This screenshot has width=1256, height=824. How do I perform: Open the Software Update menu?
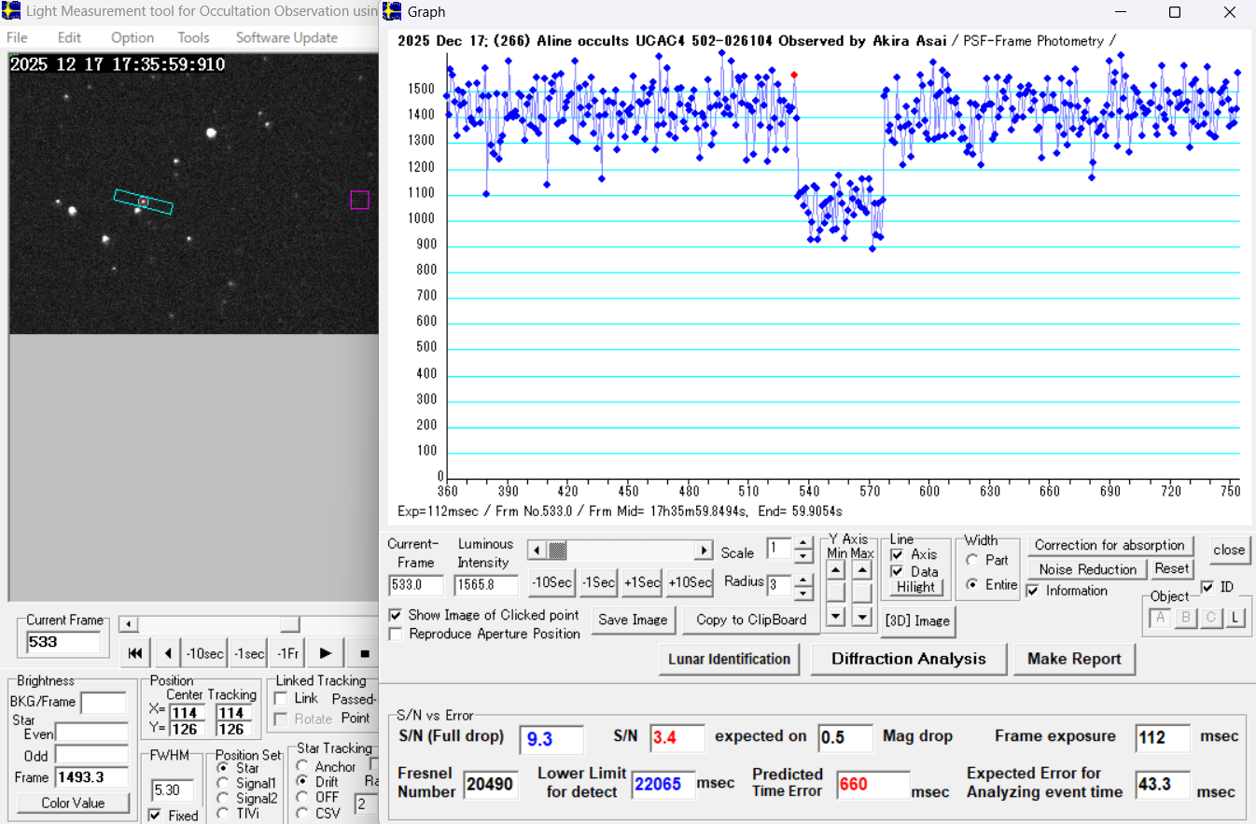[x=286, y=37]
